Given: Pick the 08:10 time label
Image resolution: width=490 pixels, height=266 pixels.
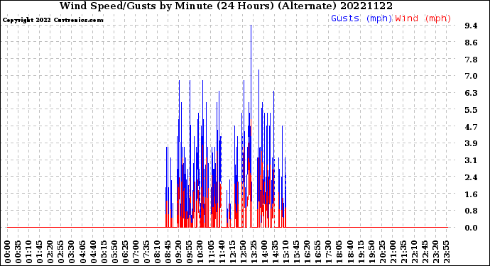Looking at the screenshot, I should point(157,252).
